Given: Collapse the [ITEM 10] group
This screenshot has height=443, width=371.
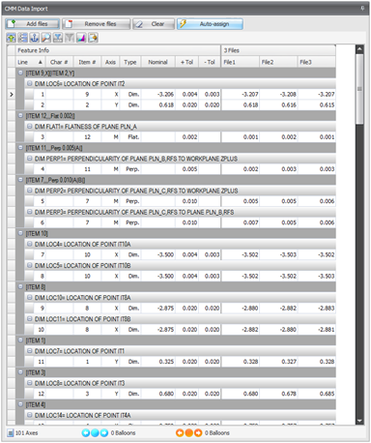Looking at the screenshot, I should [x=20, y=233].
